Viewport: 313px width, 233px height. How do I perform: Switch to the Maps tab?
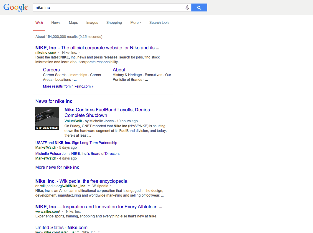coord(73,23)
